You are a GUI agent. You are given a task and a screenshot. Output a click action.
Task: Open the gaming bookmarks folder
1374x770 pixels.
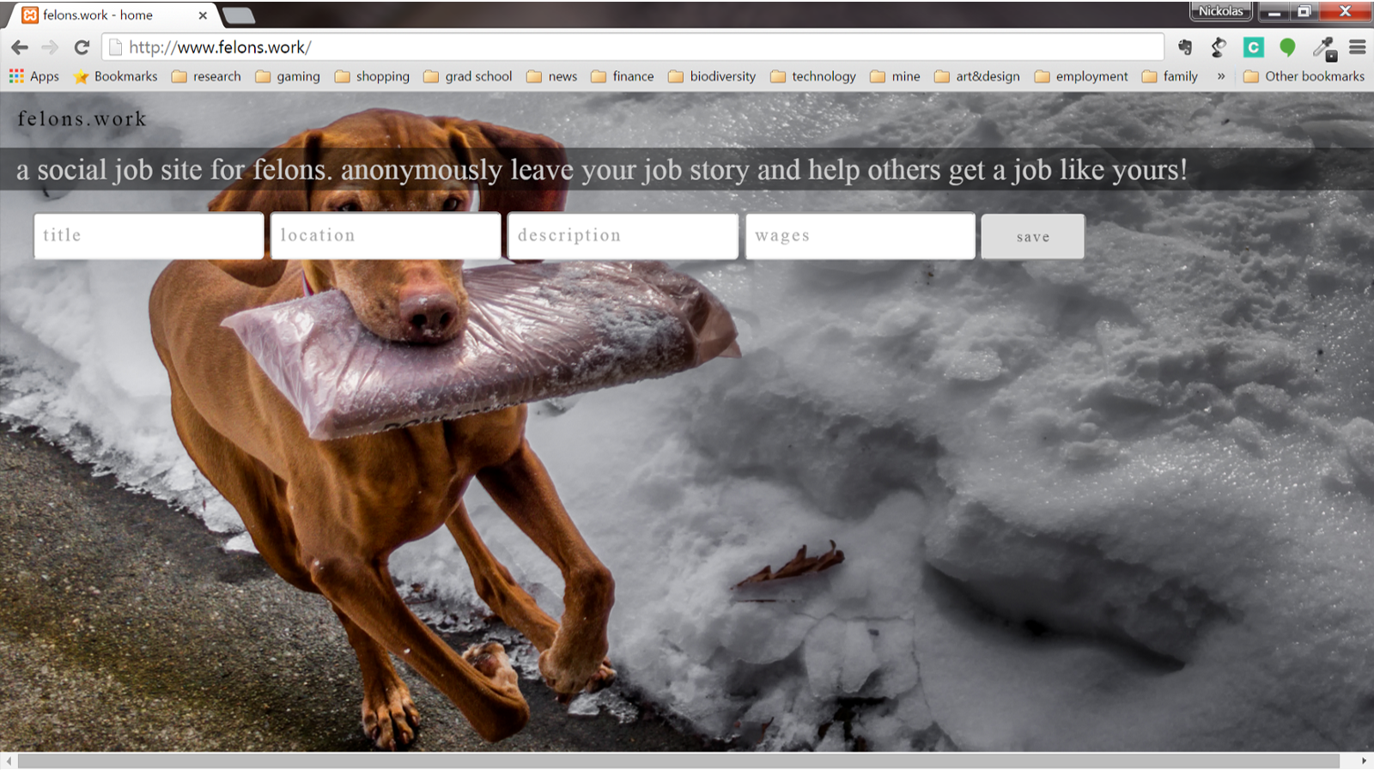click(x=288, y=76)
